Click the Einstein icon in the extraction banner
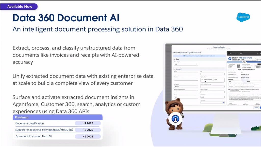The height and width of the screenshot is (147, 261). (x=184, y=56)
